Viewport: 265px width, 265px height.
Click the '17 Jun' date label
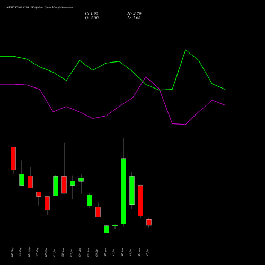pyautogui.click(x=147, y=252)
